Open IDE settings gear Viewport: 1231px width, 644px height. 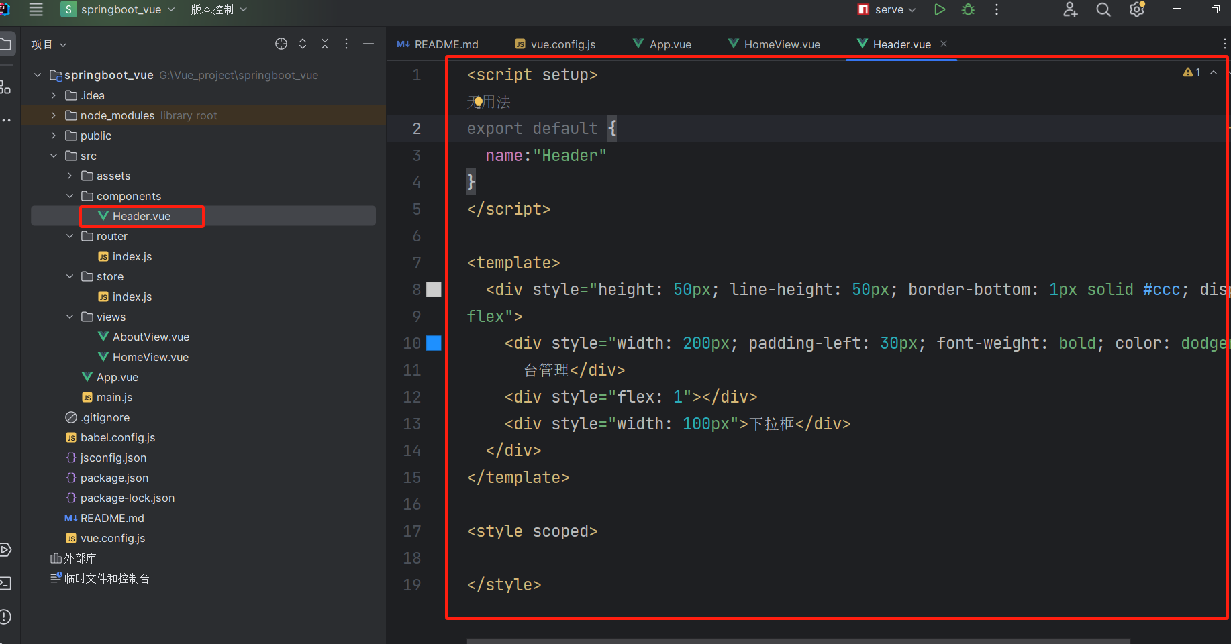[1137, 9]
